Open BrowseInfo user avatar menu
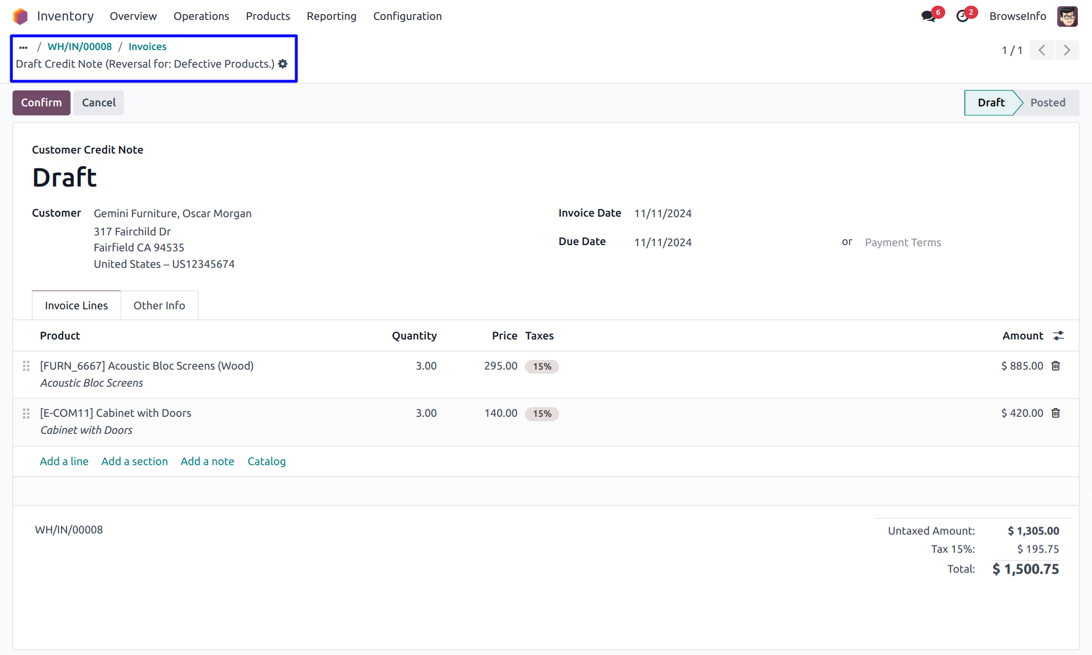 1067,16
